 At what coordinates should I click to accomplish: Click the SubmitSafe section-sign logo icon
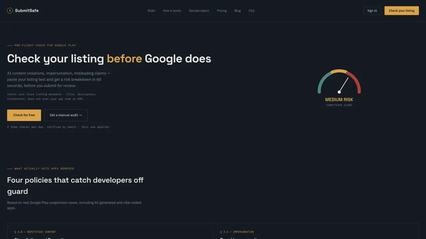pos(10,11)
